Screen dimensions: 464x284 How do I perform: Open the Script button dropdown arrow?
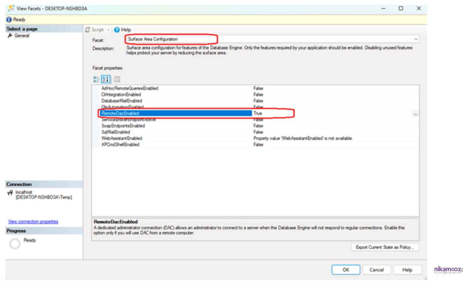click(x=108, y=30)
